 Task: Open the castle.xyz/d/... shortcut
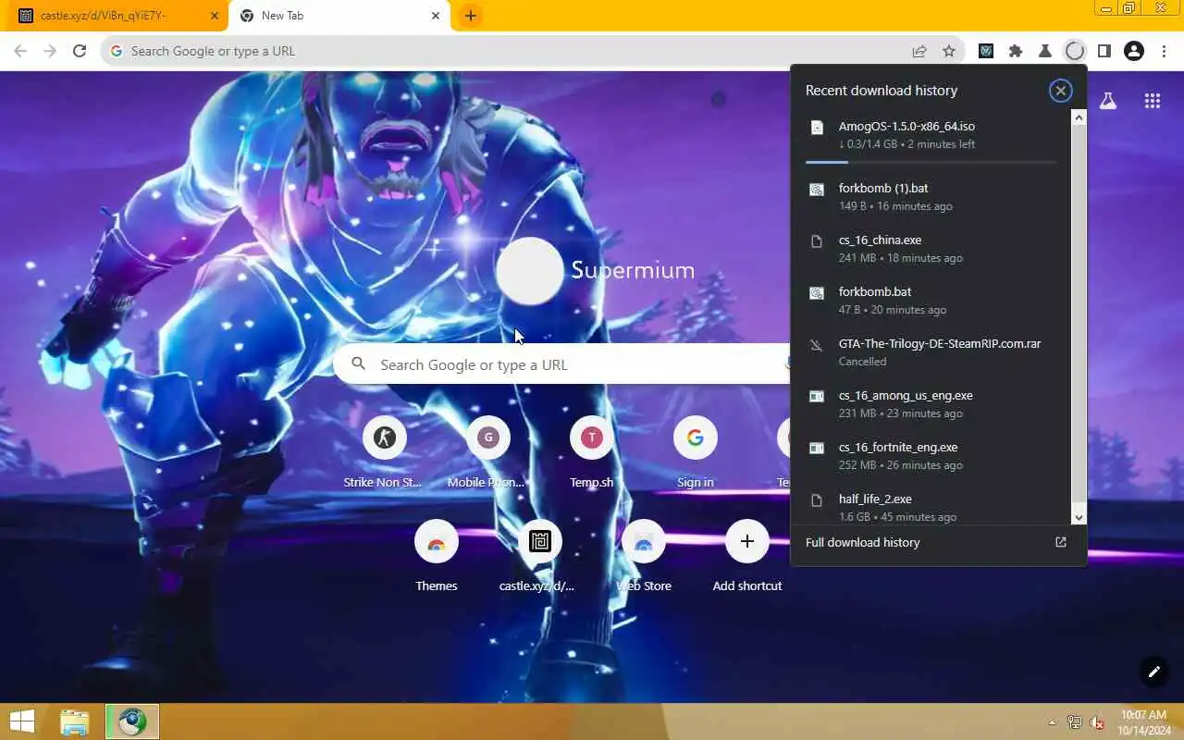click(x=540, y=556)
